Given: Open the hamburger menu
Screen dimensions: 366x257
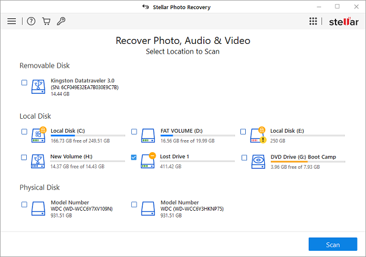Looking at the screenshot, I should pyautogui.click(x=12, y=21).
